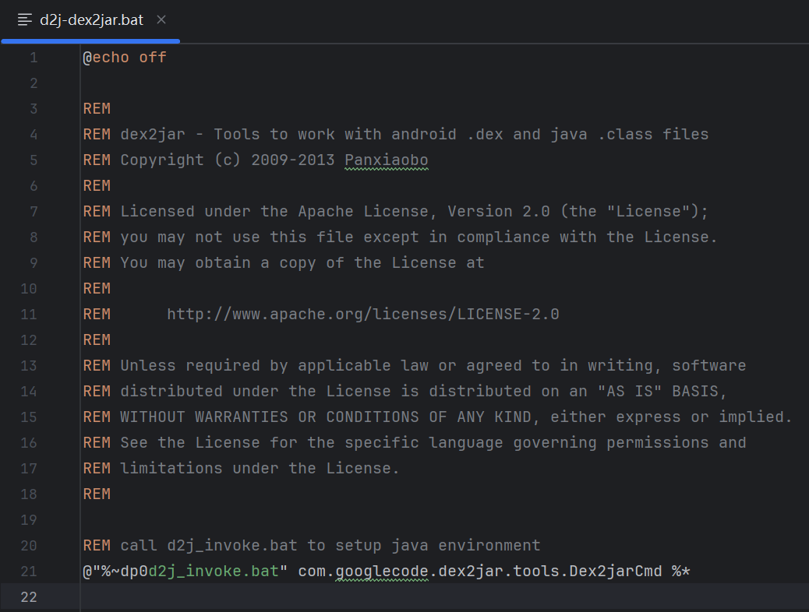Image resolution: width=809 pixels, height=612 pixels.
Task: Click line number 1 in gutter
Action: tap(34, 58)
